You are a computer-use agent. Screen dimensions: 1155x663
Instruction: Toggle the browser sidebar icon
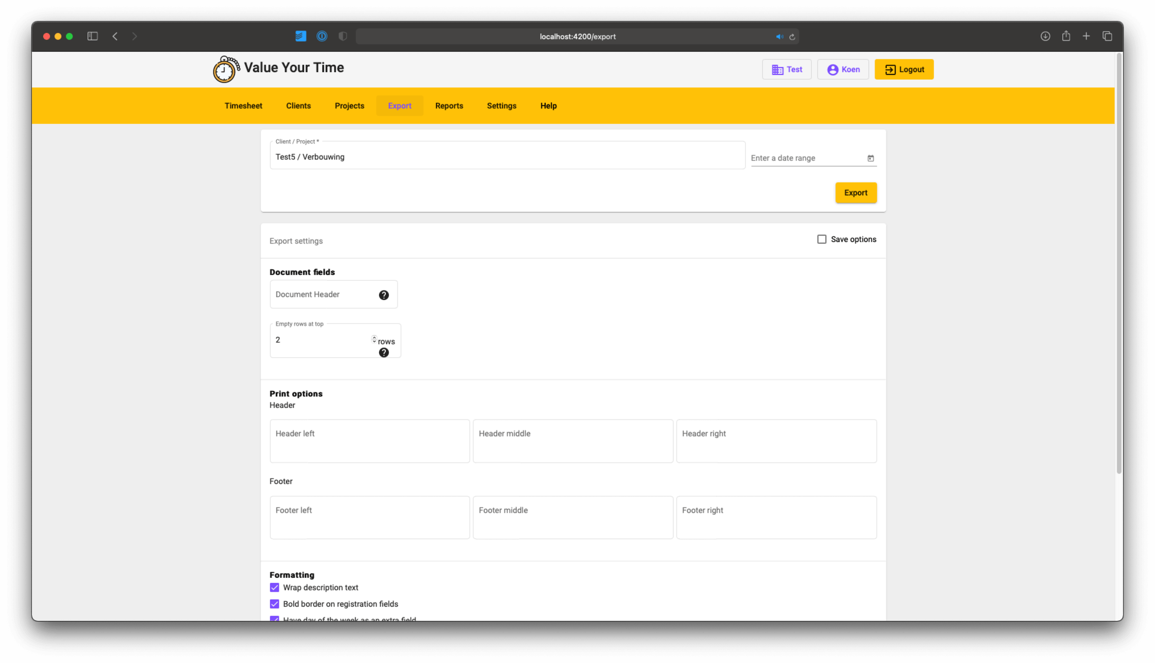pyautogui.click(x=92, y=36)
